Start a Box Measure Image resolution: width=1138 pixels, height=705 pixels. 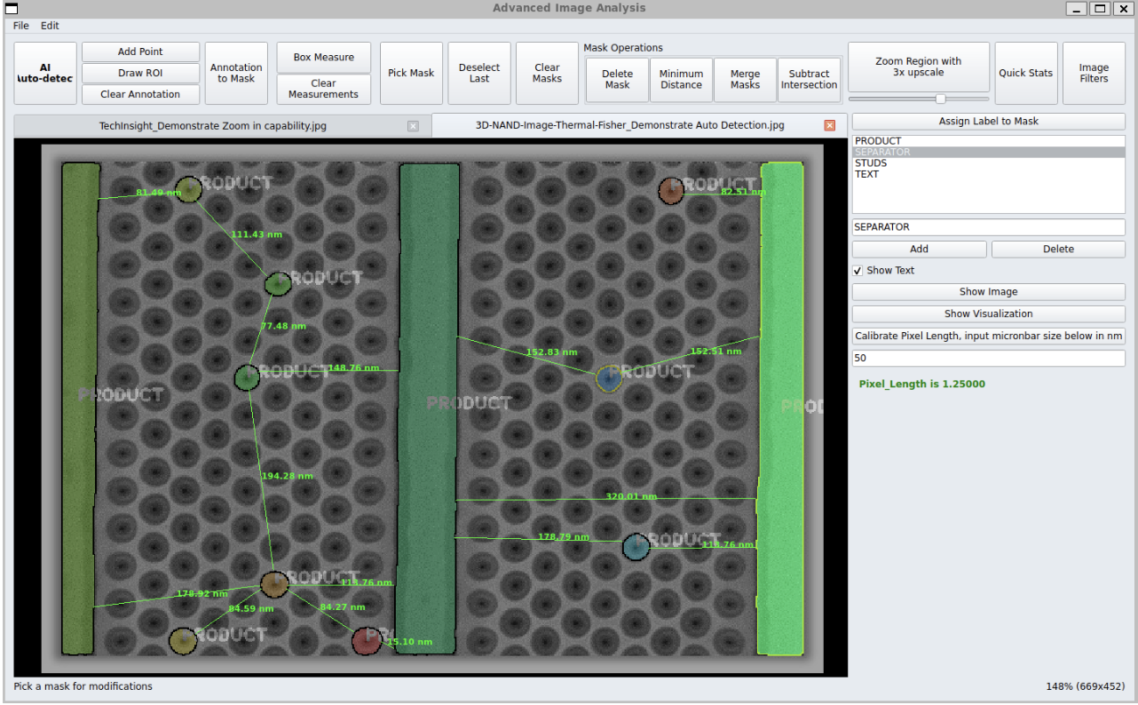coord(324,57)
